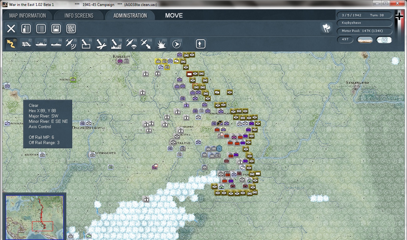Viewport: 407px width, 240px height.
Task: Select the SEC unit beside Zaporozhye label
Action: tap(92, 155)
